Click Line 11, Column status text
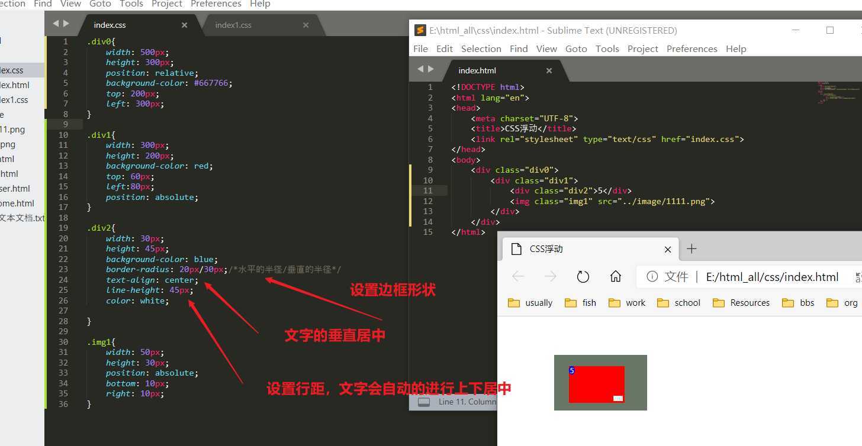This screenshot has height=446, width=862. click(x=467, y=402)
